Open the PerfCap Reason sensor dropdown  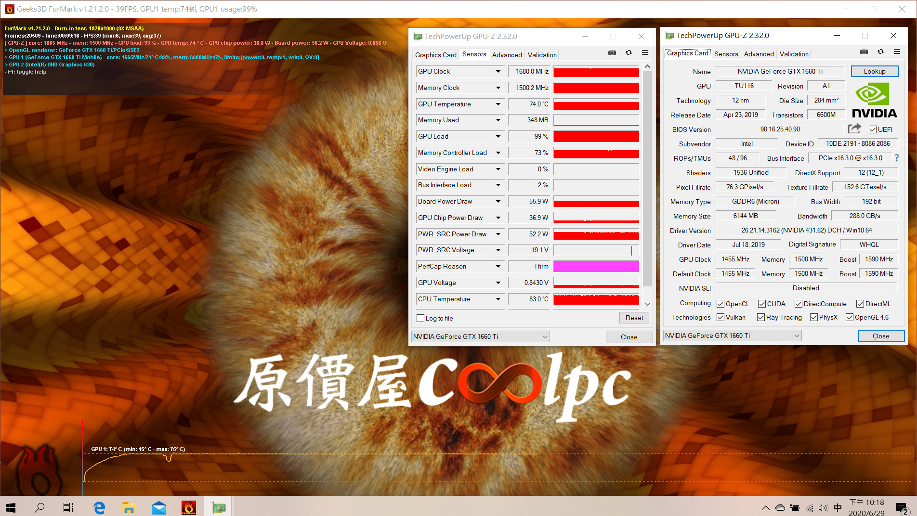click(x=498, y=266)
